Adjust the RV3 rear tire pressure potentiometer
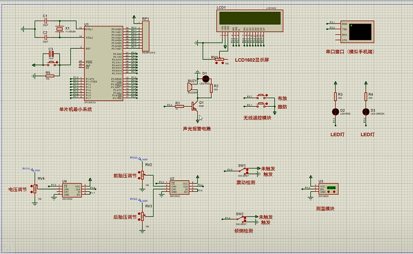413x254 pixels. tap(143, 216)
